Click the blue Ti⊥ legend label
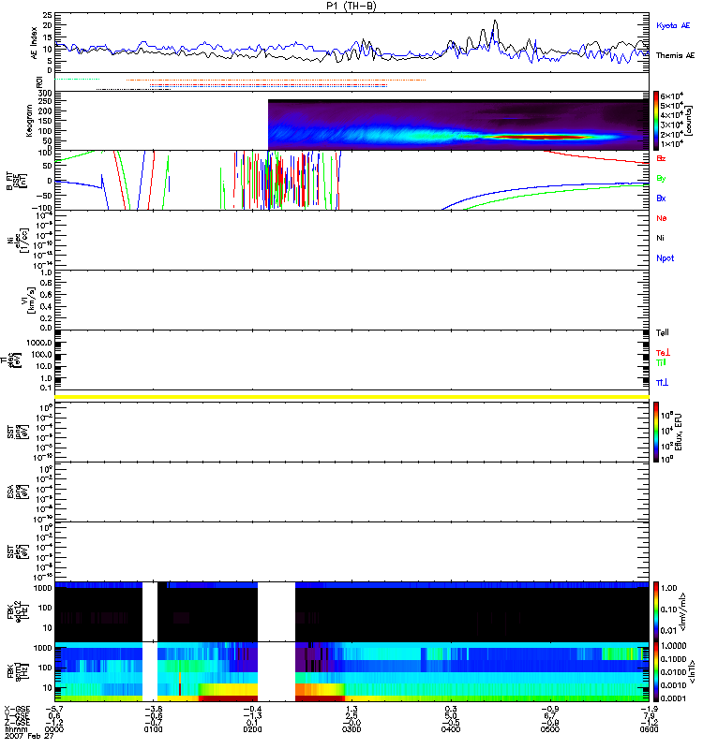The height and width of the screenshot is (749, 703). [663, 383]
